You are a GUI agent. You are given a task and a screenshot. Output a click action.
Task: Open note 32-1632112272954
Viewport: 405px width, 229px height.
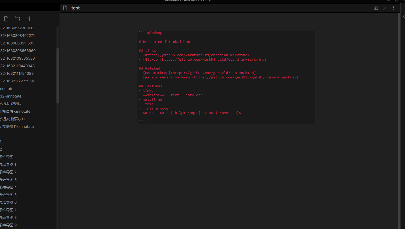click(17, 81)
